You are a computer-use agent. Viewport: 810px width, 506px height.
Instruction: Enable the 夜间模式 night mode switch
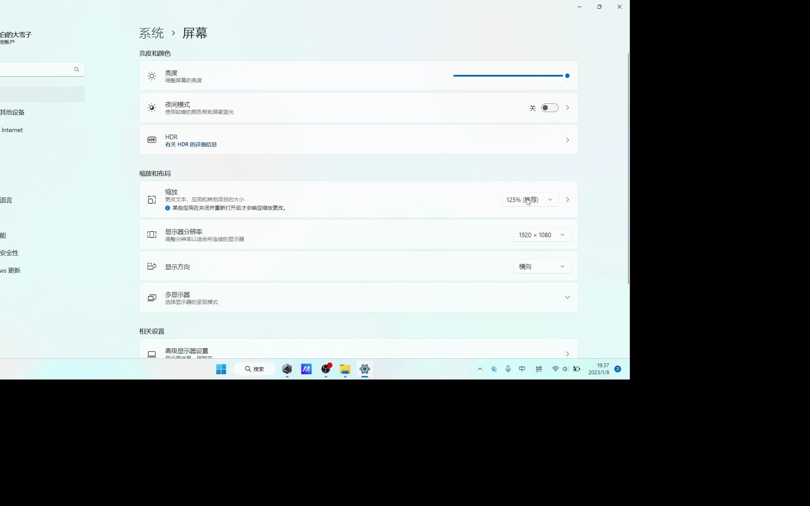[549, 108]
